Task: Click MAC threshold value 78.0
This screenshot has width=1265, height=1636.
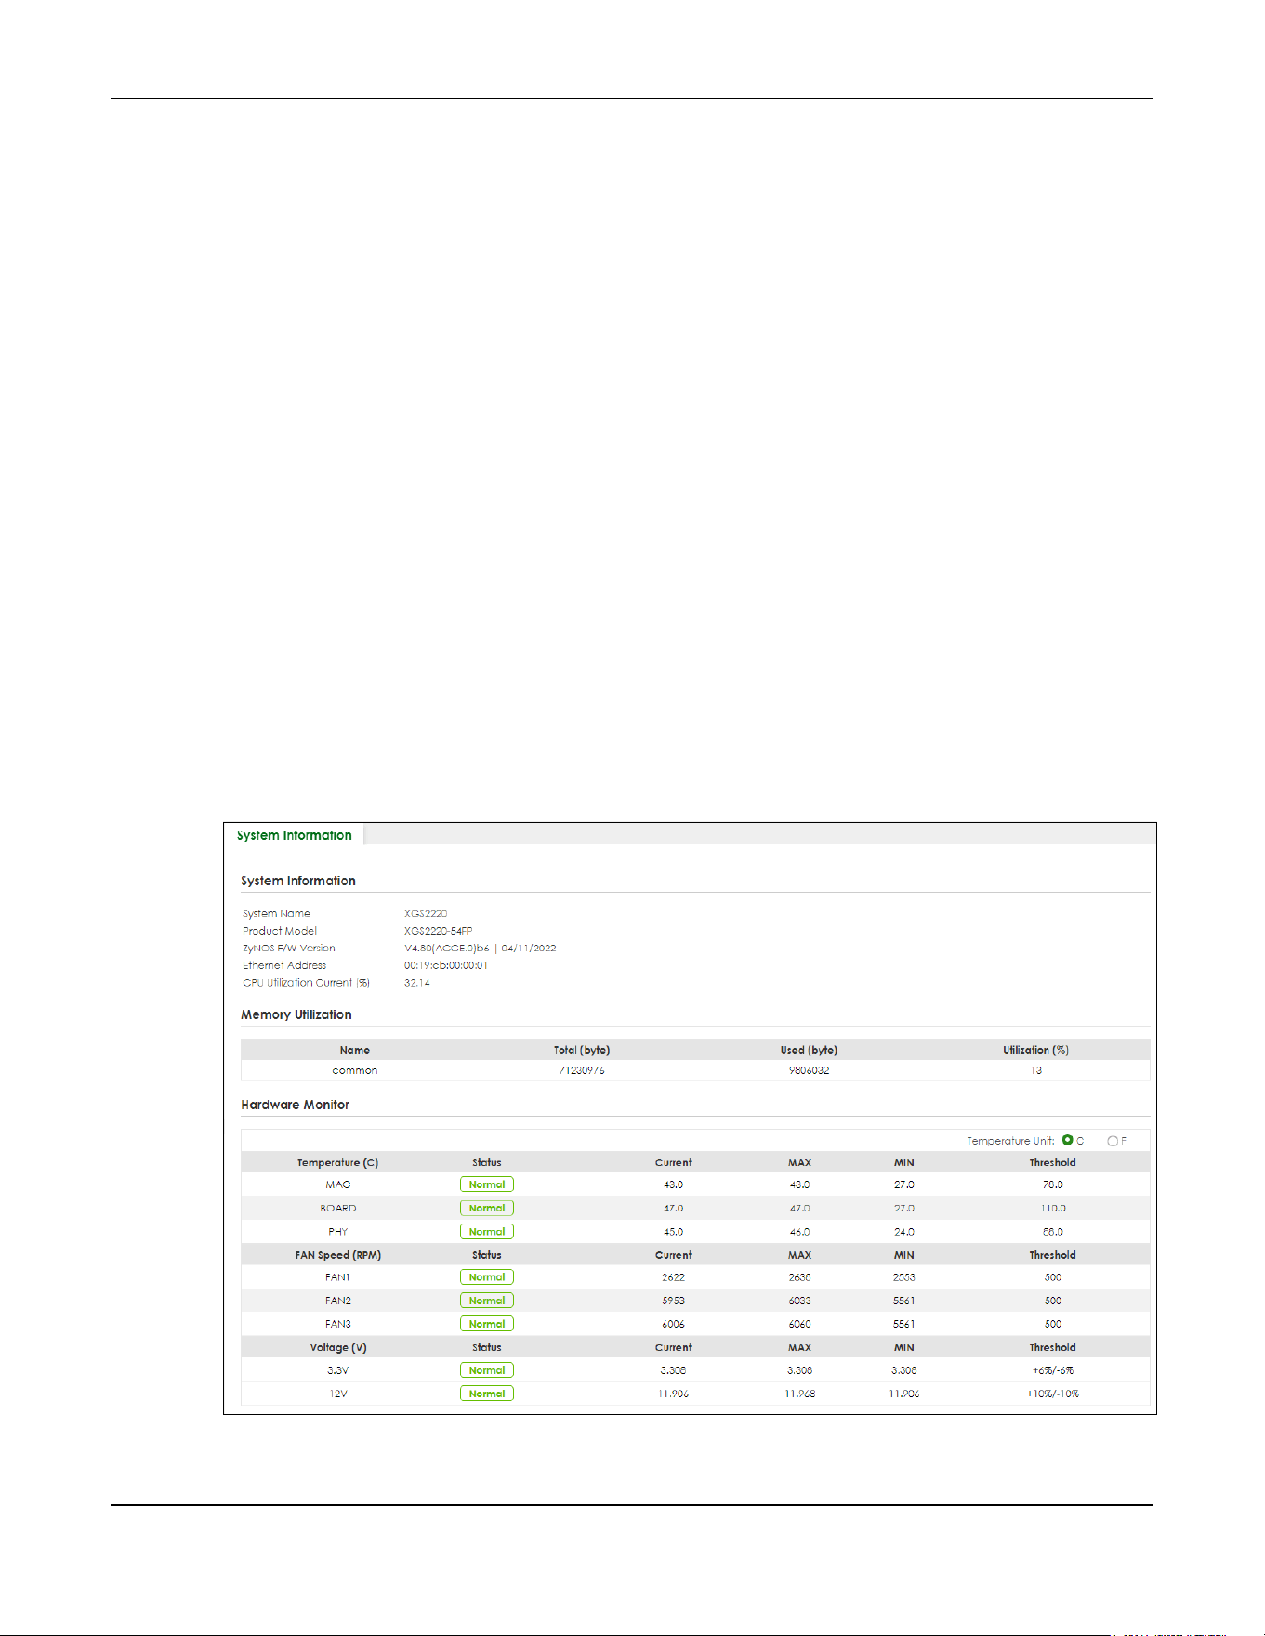Action: [x=1052, y=1184]
